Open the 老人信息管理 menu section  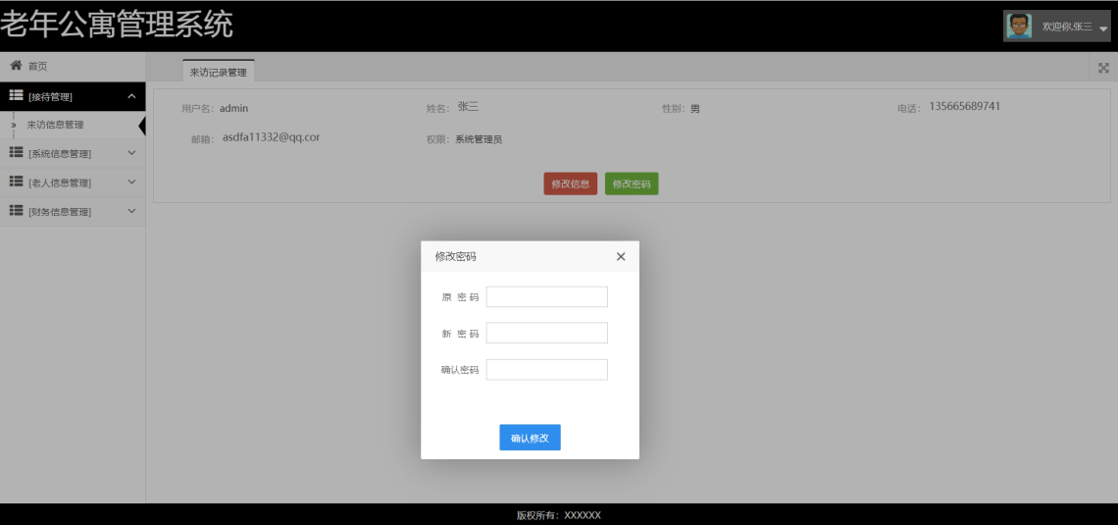tap(73, 183)
